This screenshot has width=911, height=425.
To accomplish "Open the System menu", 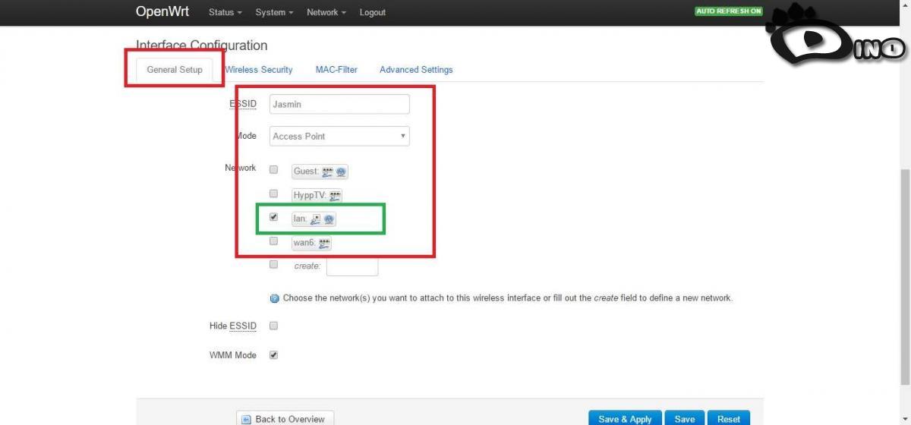I will (274, 12).
